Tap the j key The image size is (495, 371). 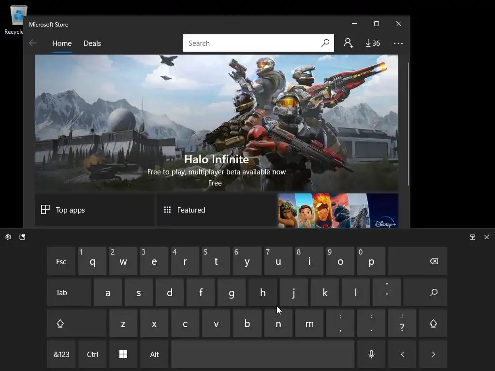pos(293,292)
